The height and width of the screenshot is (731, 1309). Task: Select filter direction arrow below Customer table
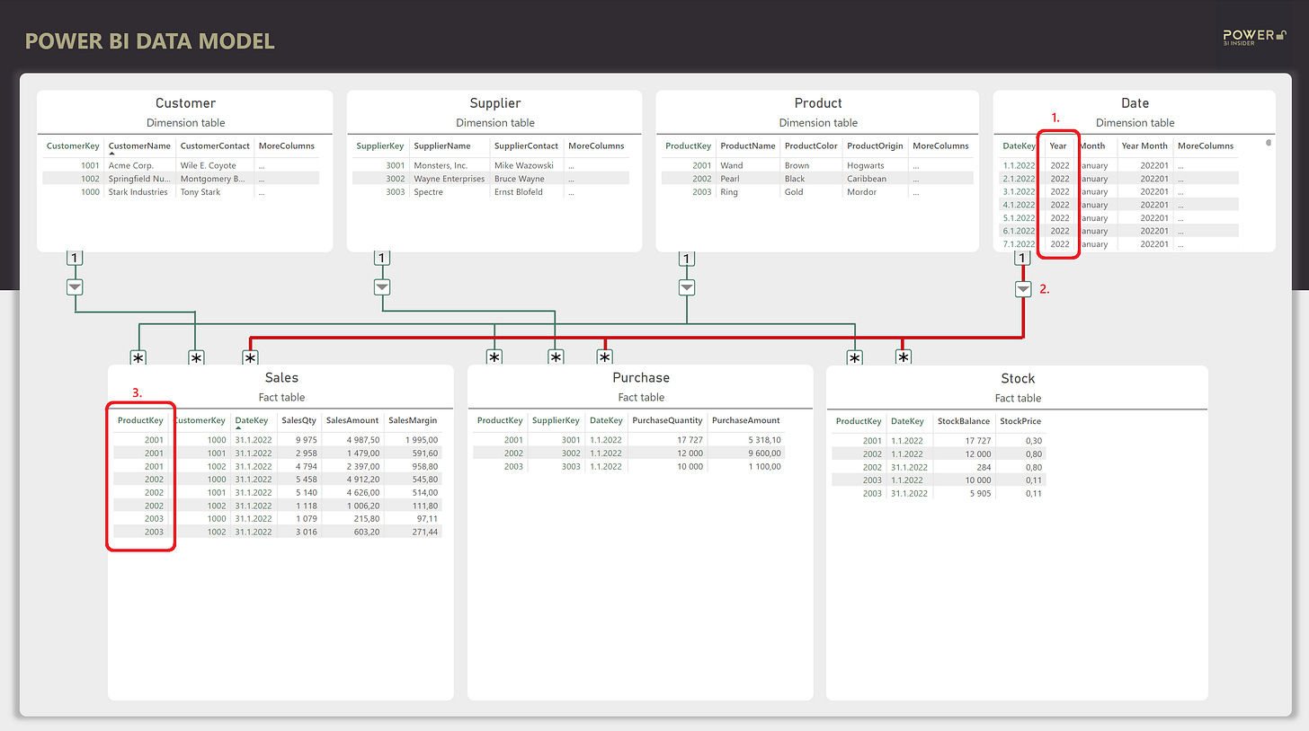click(x=76, y=287)
